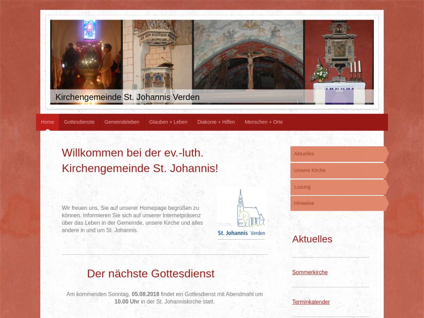Follow the Sommerkirche link
424x318 pixels.
310,272
